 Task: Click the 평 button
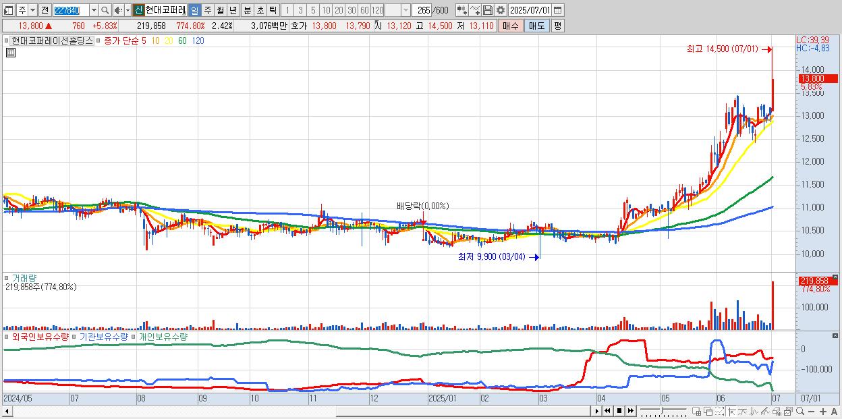point(558,26)
